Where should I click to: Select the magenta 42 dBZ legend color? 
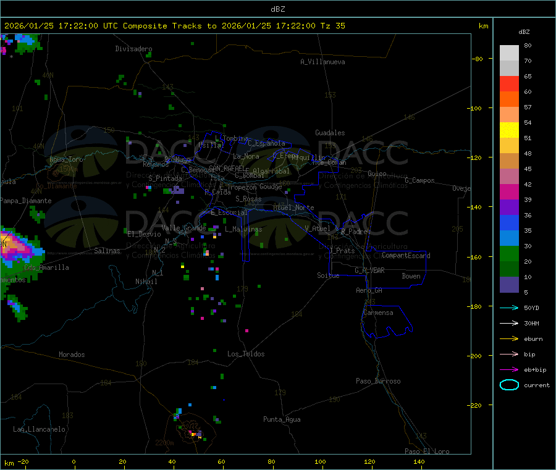[x=509, y=191]
